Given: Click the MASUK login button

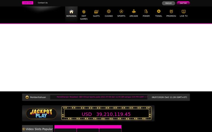Looking at the screenshot, I should click(x=168, y=3).
